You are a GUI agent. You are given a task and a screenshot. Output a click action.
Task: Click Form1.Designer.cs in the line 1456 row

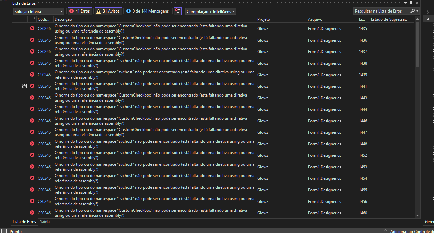[324, 202]
